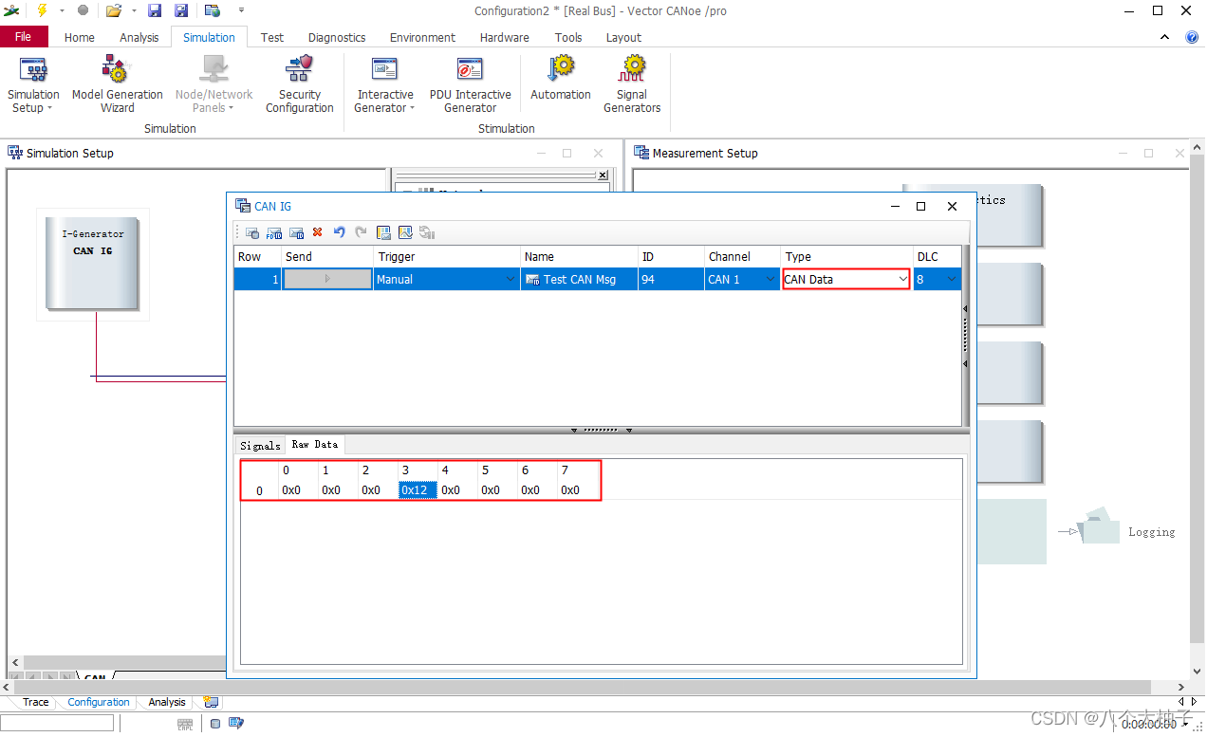Switch to the Signals tab in CAN IG
The height and width of the screenshot is (737, 1207).
260,445
